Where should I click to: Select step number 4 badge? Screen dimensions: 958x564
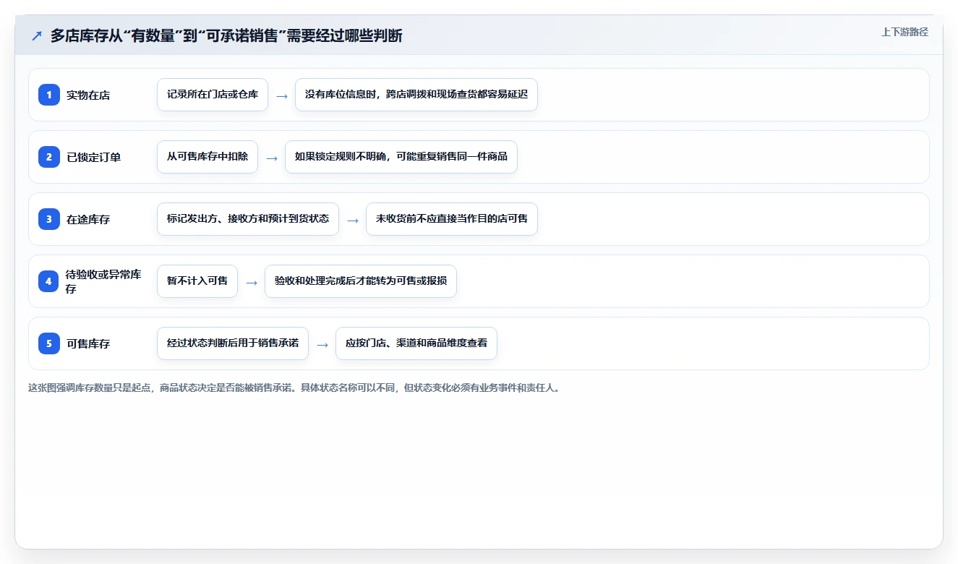49,281
